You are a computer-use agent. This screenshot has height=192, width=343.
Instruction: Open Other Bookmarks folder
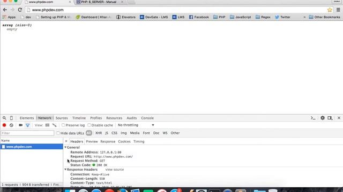tap(324, 17)
